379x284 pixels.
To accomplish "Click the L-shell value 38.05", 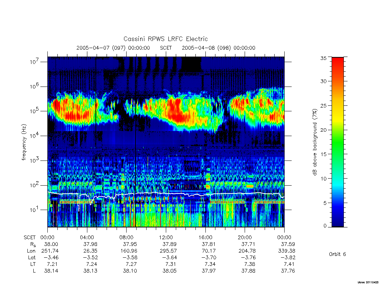I will [x=170, y=271].
